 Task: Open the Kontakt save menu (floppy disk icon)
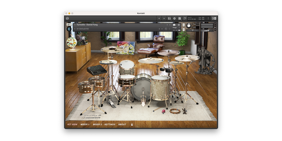pos(169,19)
